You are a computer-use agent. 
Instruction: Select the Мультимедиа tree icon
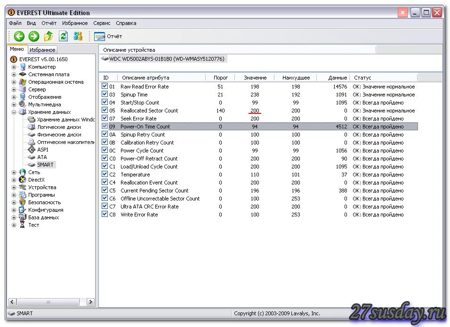[23, 104]
